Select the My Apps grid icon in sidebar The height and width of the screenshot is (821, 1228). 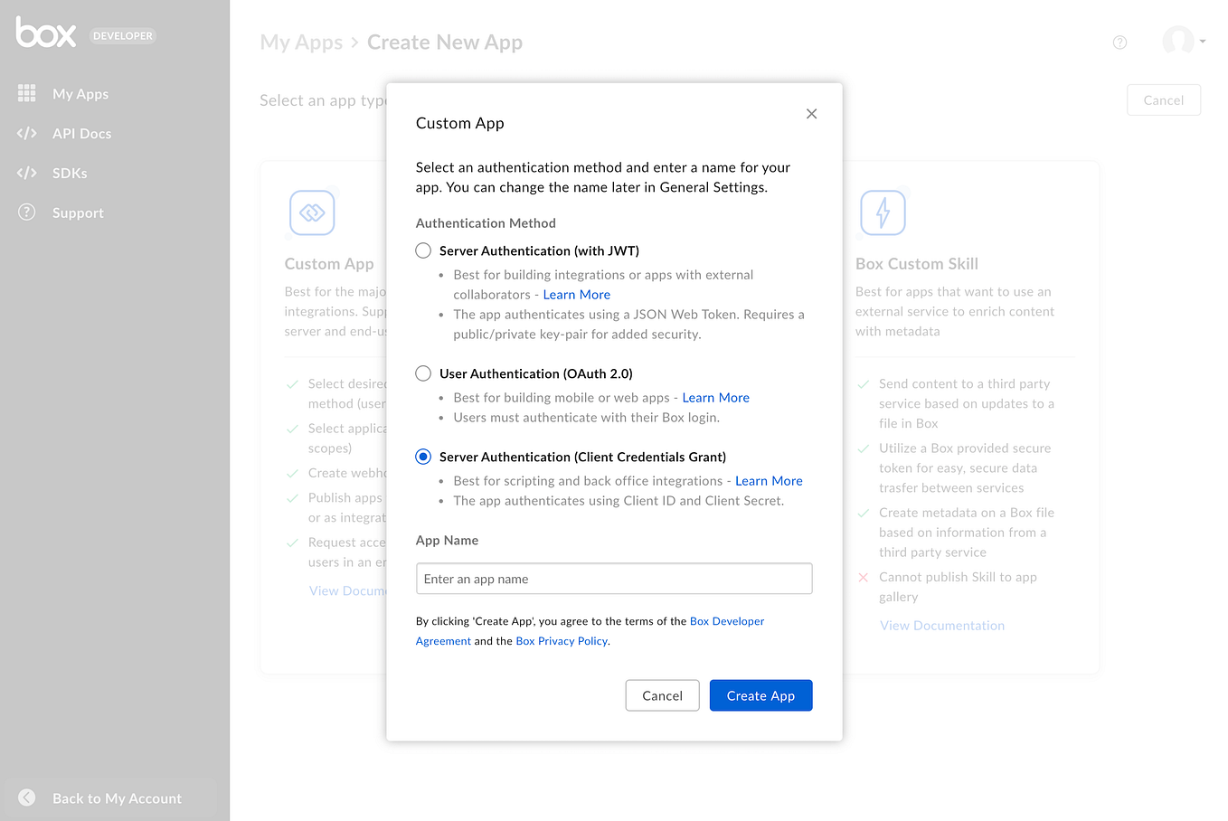pyautogui.click(x=26, y=93)
